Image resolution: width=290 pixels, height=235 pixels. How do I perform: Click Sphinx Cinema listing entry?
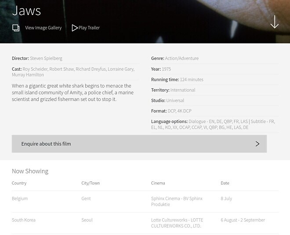177,201
